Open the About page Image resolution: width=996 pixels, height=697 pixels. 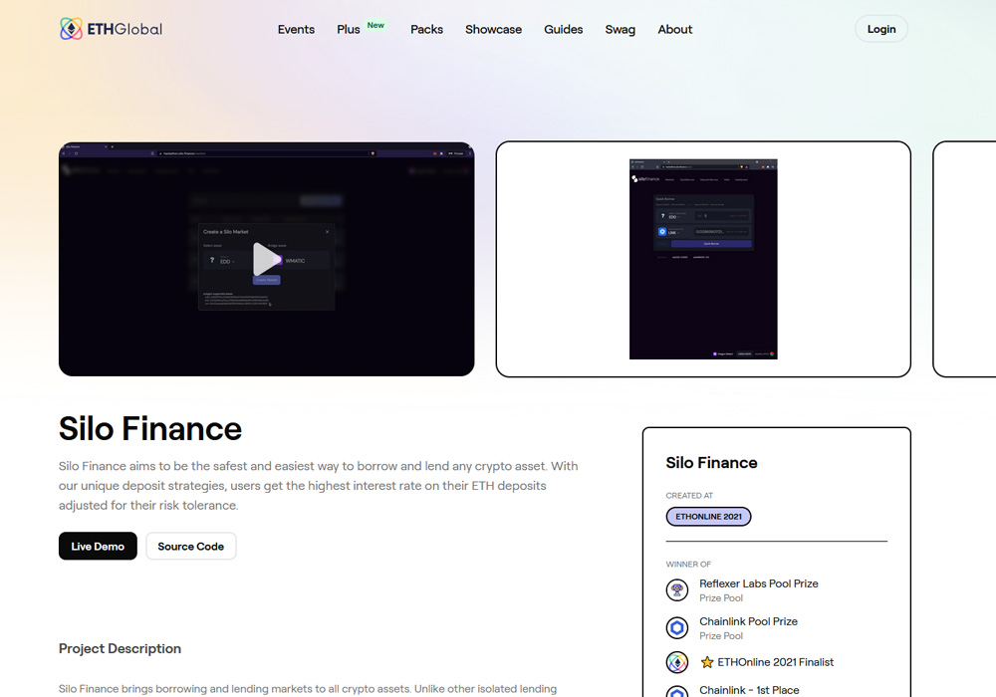point(674,29)
